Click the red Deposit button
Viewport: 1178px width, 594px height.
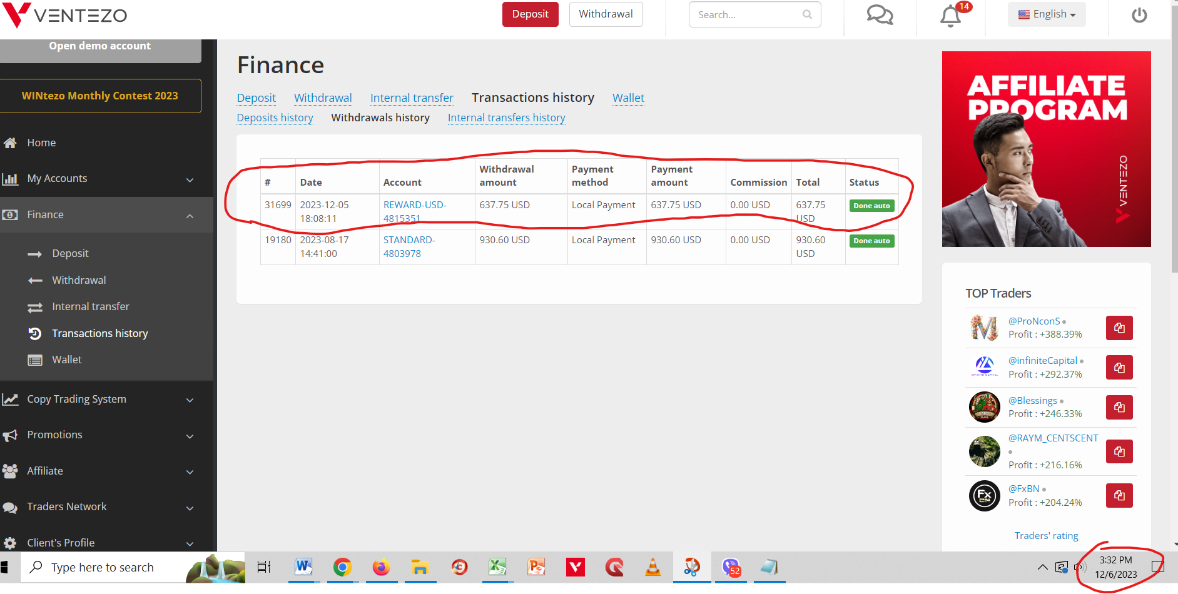click(530, 14)
